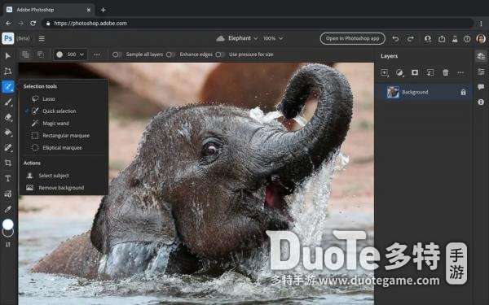Open the beta flask feedback icon
489x305 pixels.
[x=455, y=39]
